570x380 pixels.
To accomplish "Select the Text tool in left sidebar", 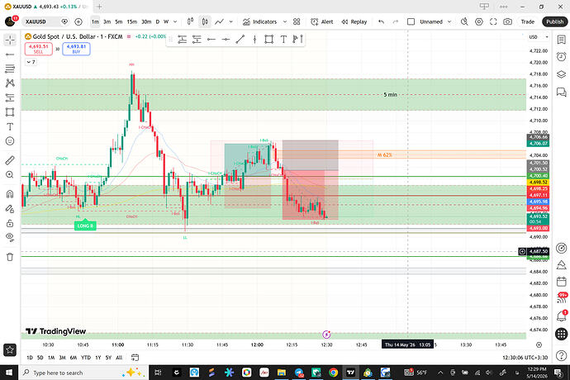I will pos(10,126).
